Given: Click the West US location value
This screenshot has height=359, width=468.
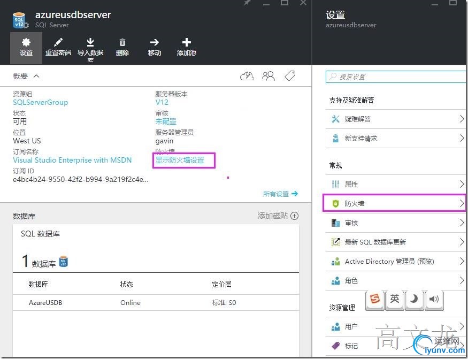Looking at the screenshot, I should (27, 141).
